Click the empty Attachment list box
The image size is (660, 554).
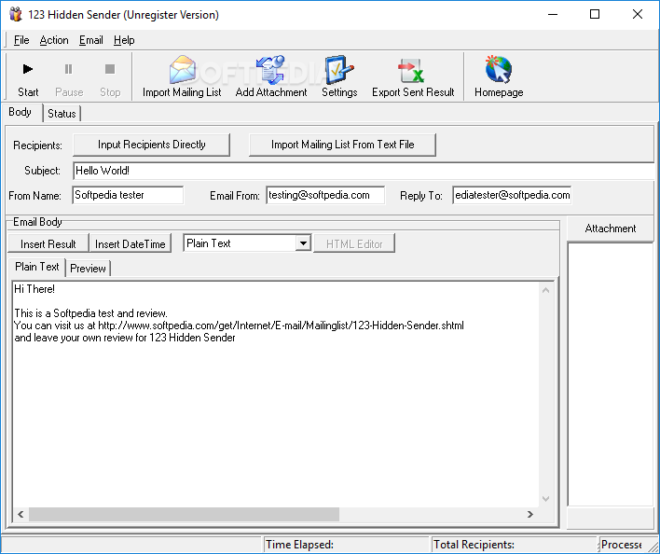pos(610,374)
